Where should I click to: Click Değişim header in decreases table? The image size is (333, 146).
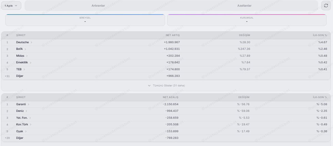click(244, 97)
